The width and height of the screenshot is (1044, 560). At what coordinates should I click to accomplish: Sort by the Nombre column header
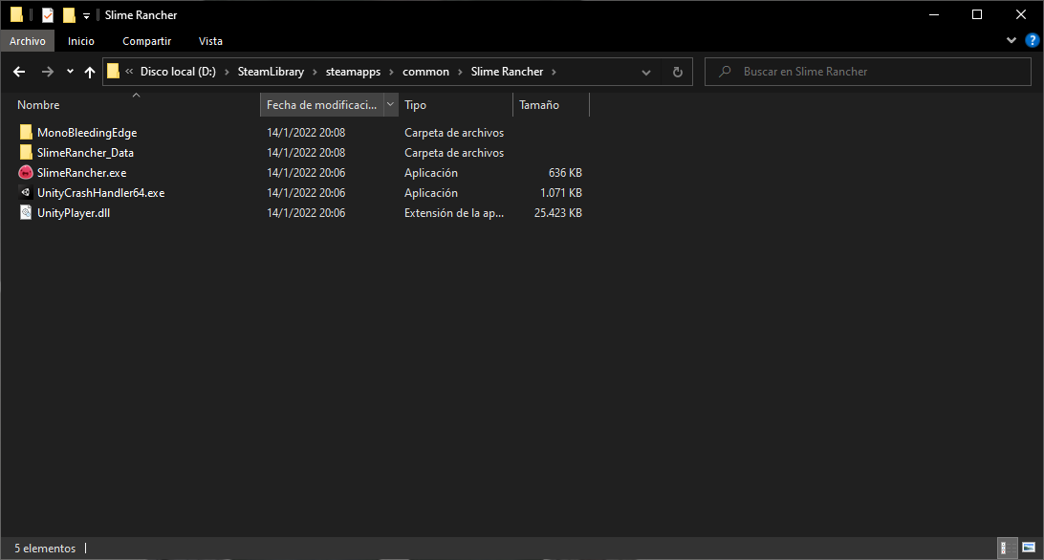pyautogui.click(x=137, y=104)
